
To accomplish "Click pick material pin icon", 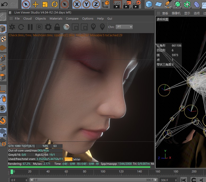I will click(x=102, y=27).
